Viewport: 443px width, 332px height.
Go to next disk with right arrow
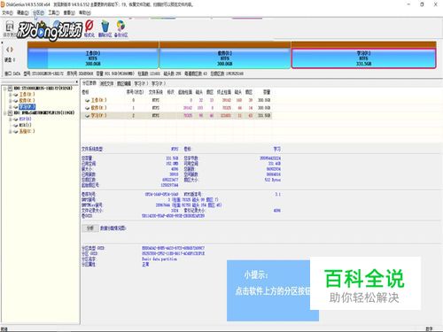(12, 50)
